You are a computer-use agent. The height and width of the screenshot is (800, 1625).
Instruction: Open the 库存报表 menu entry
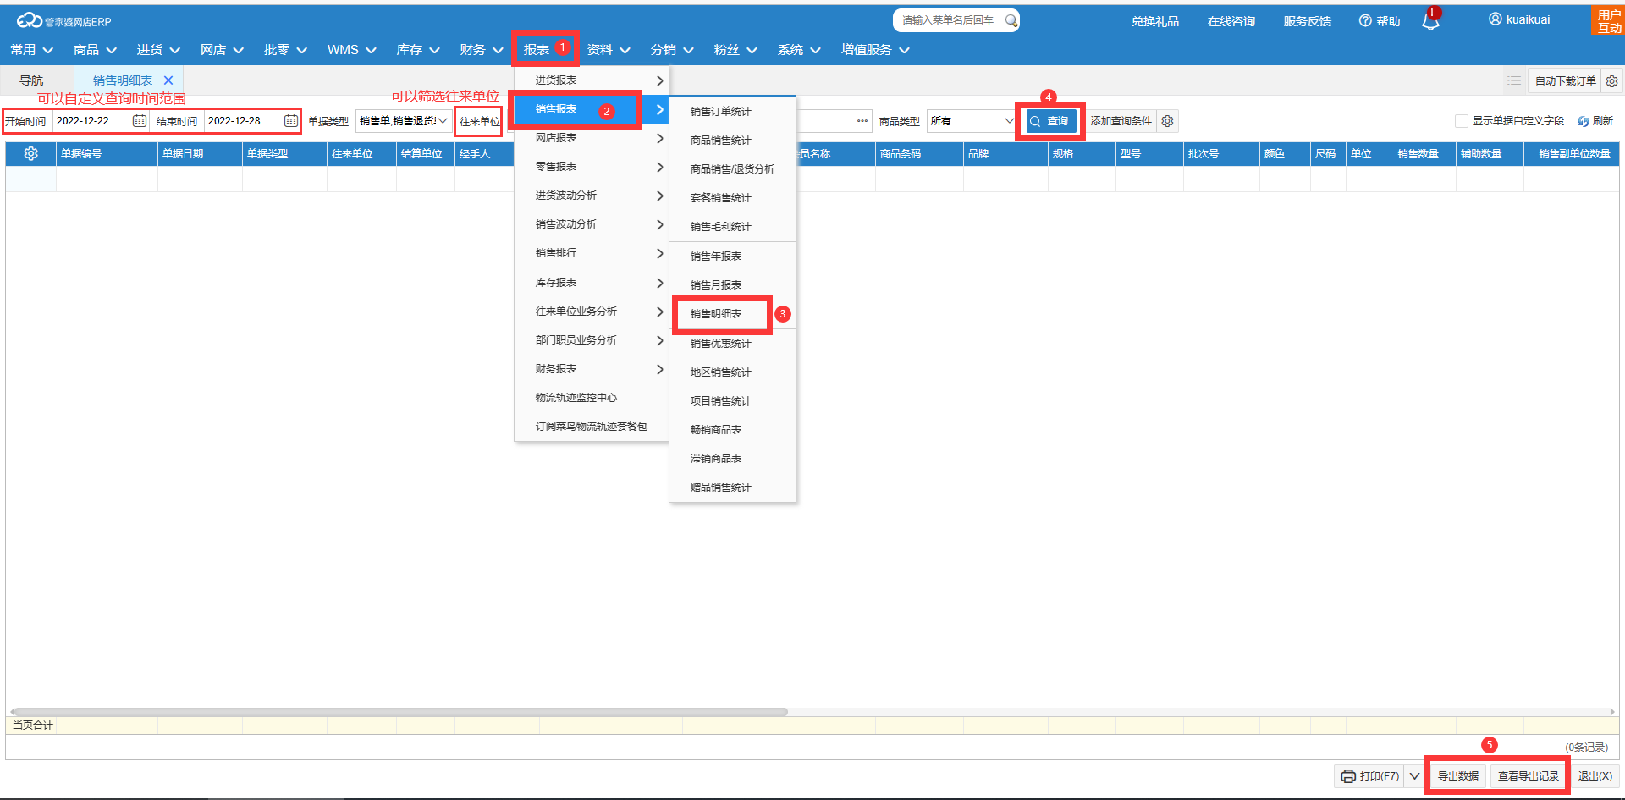click(556, 283)
